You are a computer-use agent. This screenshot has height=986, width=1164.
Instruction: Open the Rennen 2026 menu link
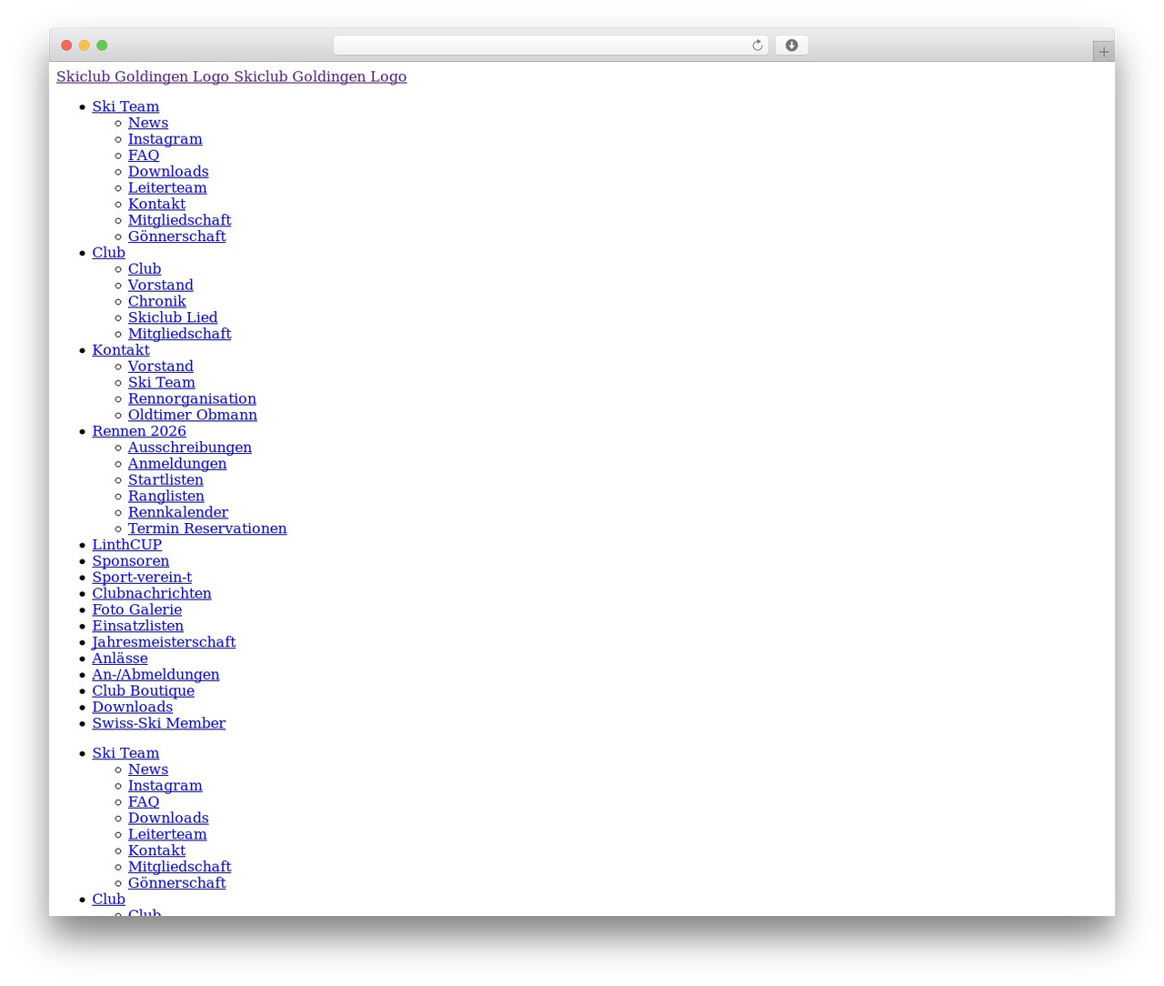[x=139, y=431]
